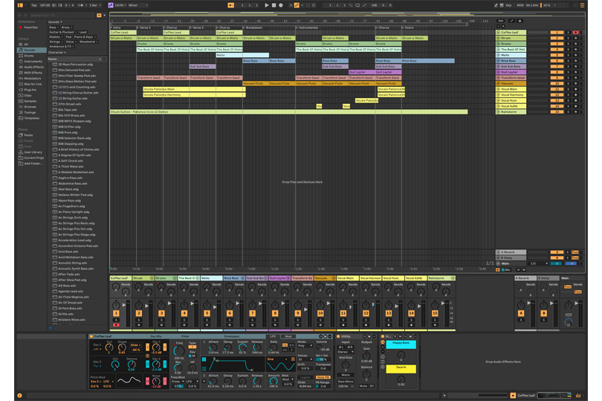Switch view with top-right orange icon
The width and height of the screenshot is (602, 401).
click(x=582, y=5)
